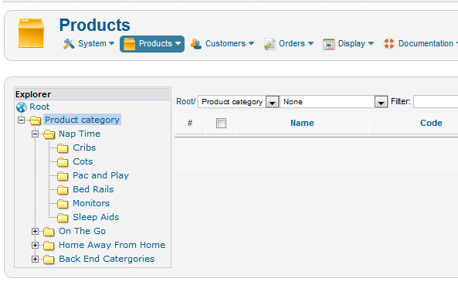Screen dimensions: 458x285
Task: Select the Nap Time category
Action: [80, 134]
